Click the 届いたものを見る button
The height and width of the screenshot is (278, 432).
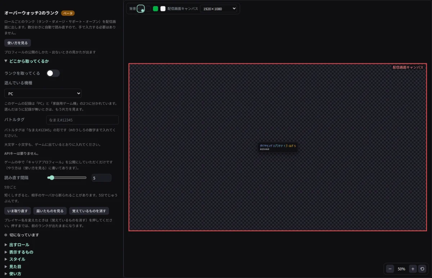pos(50,211)
